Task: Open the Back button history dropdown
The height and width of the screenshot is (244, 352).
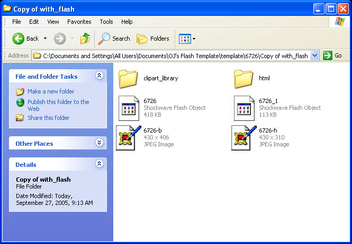Action: pyautogui.click(x=45, y=39)
